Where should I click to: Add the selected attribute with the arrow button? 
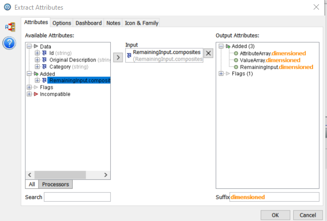pos(118,57)
